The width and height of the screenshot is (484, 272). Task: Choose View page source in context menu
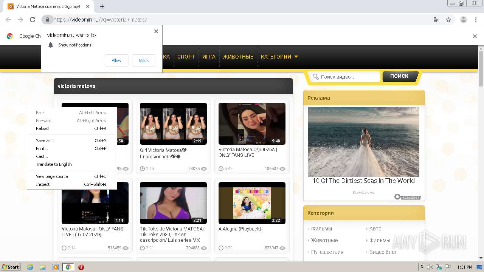pyautogui.click(x=72, y=176)
